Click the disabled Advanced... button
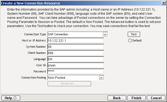Viewport: 167px width, 102px height. pyautogui.click(x=69, y=84)
